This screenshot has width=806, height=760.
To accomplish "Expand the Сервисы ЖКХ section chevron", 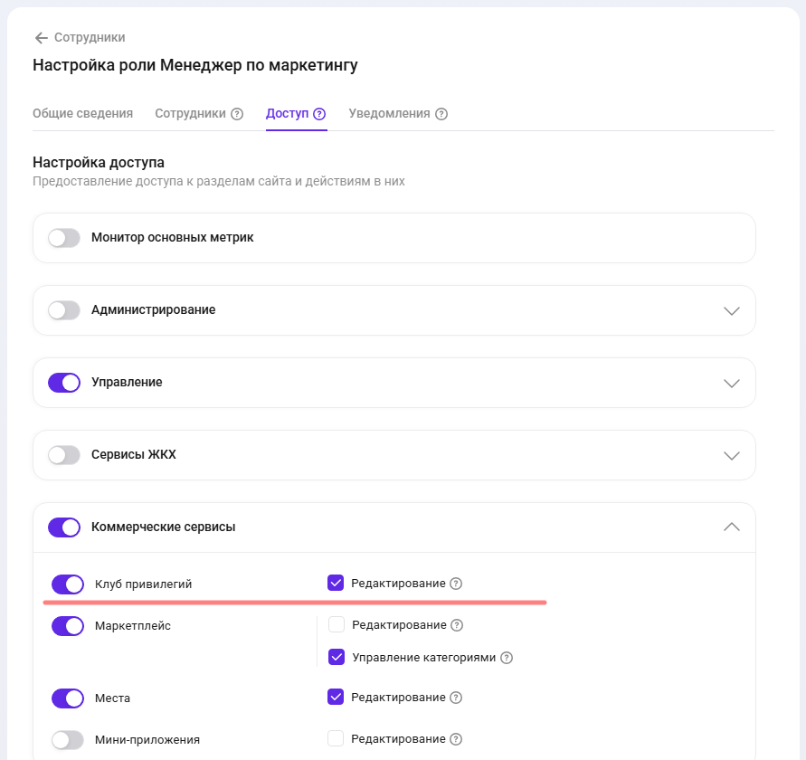I will pyautogui.click(x=732, y=455).
